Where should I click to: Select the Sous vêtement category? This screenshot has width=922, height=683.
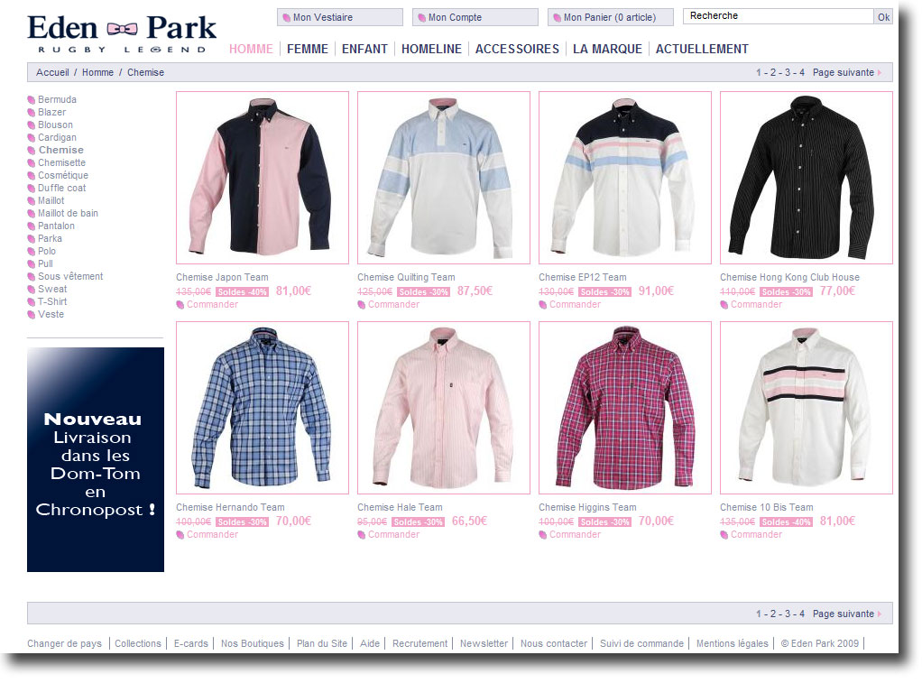pos(70,276)
